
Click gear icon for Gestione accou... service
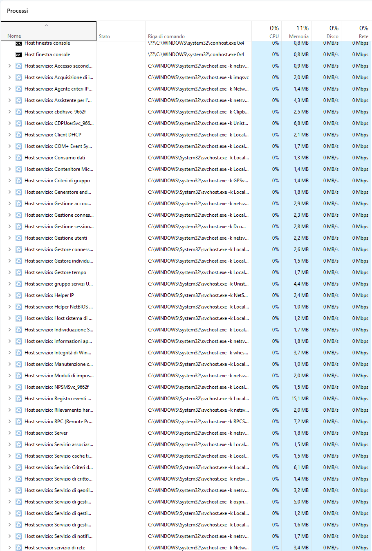(19, 203)
